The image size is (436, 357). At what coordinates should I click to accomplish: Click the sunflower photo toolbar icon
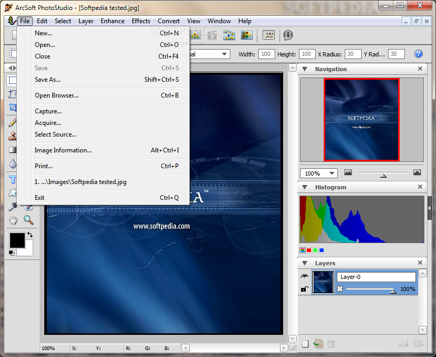pyautogui.click(x=247, y=35)
